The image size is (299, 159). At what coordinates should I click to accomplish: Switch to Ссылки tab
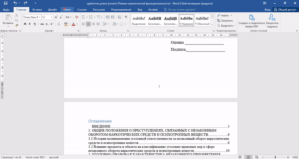click(82, 10)
